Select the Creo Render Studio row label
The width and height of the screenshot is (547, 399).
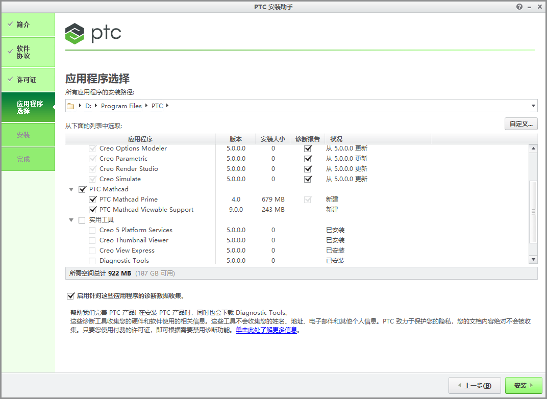click(129, 169)
